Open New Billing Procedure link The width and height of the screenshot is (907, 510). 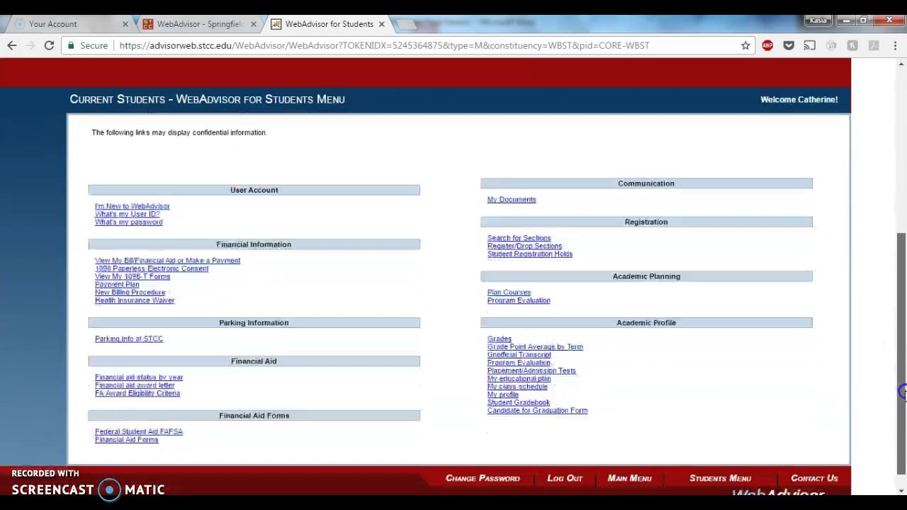click(x=130, y=293)
